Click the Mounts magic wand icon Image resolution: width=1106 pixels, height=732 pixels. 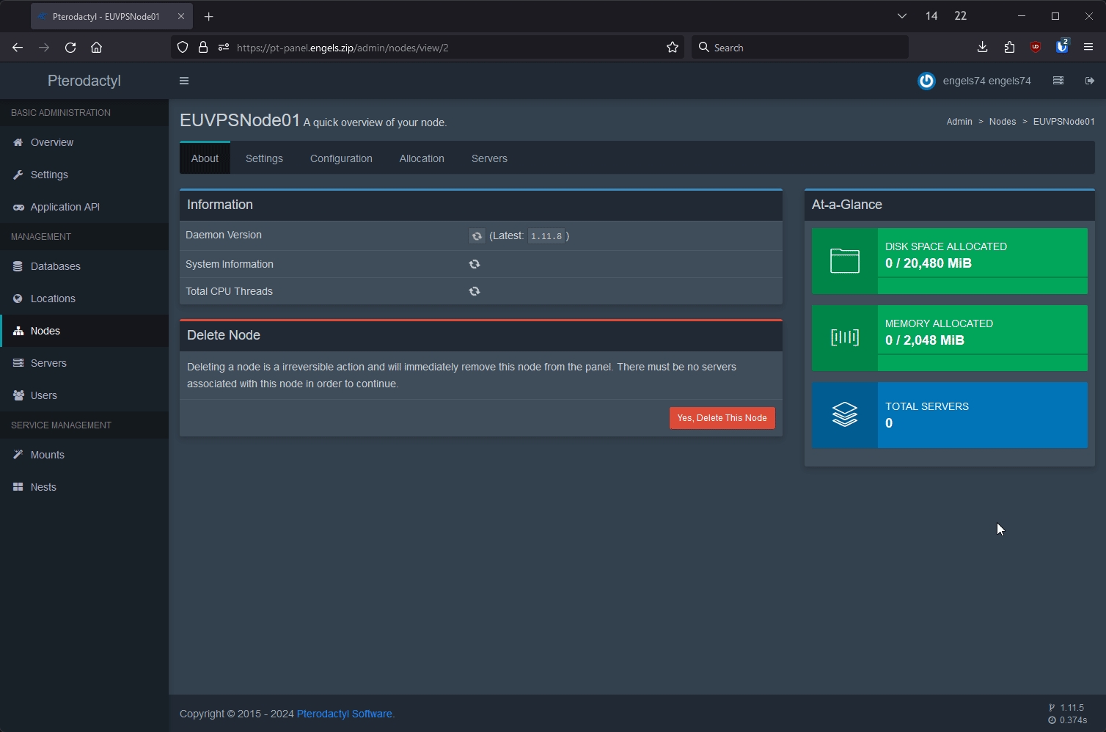click(x=18, y=455)
